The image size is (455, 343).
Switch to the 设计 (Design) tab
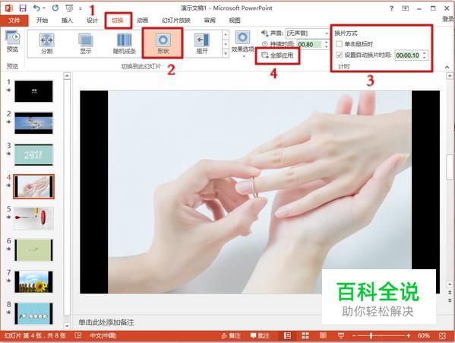pos(92,20)
